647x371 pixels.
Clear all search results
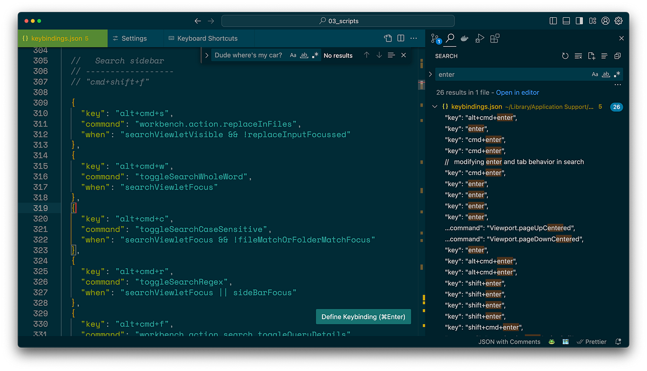579,55
